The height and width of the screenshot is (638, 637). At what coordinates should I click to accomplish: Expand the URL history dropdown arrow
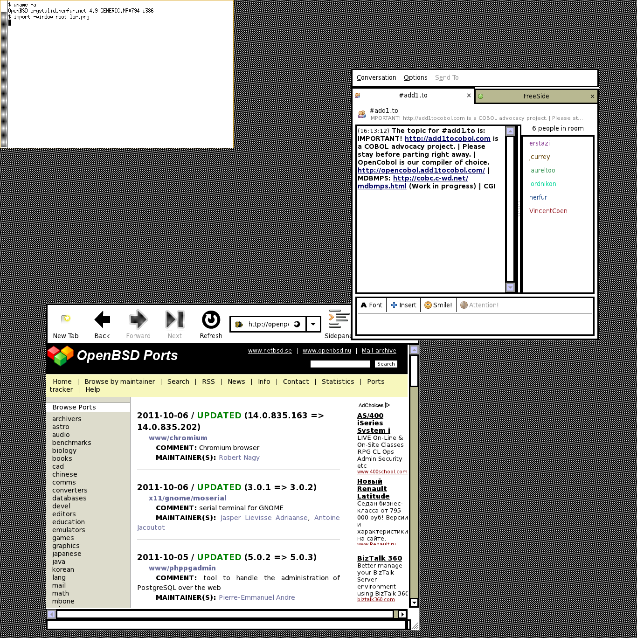(313, 324)
